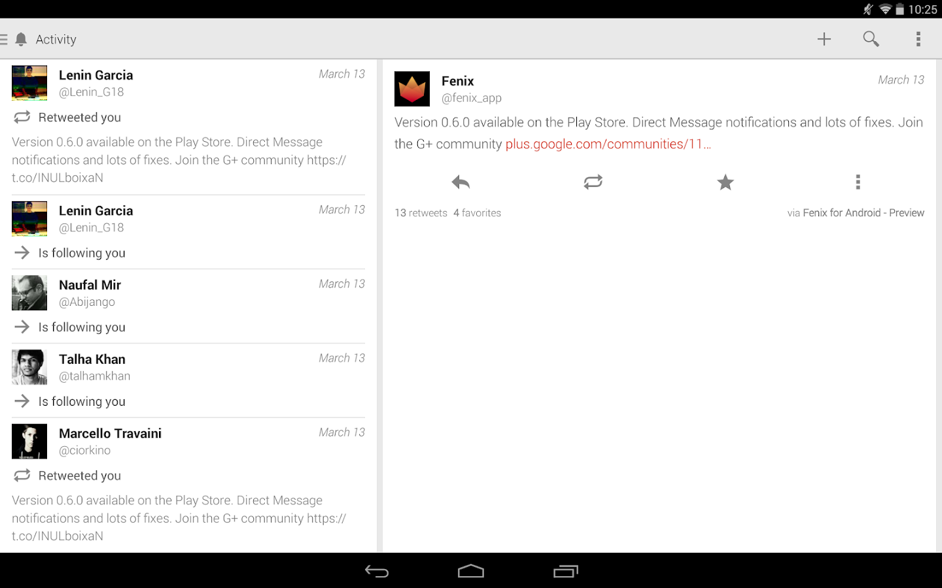Open Lenin Garcia's retweet notification avatar
Image resolution: width=942 pixels, height=588 pixels.
[29, 83]
